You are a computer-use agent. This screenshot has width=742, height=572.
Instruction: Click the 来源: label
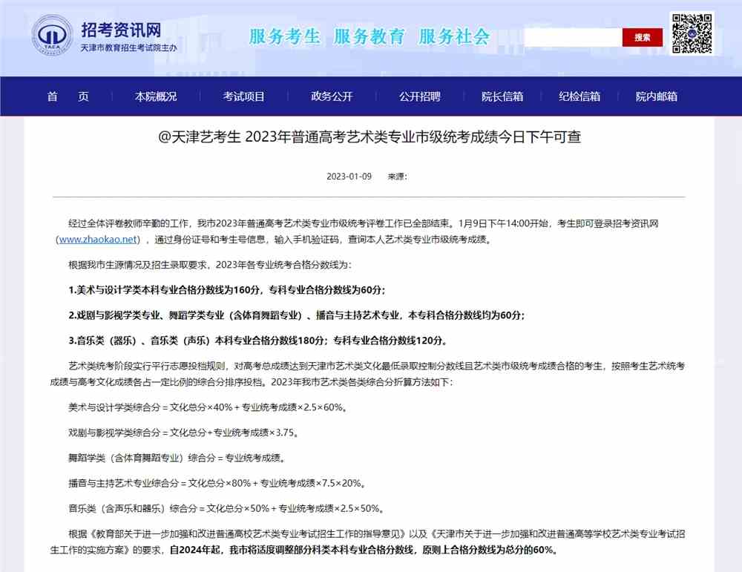coord(398,177)
